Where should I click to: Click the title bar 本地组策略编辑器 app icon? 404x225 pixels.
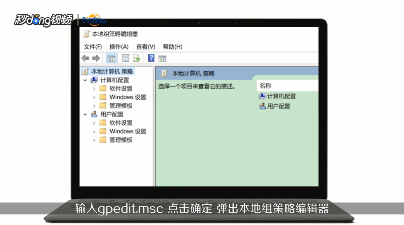click(x=86, y=34)
